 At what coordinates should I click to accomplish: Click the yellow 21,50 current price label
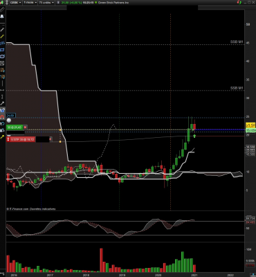pos(250,125)
